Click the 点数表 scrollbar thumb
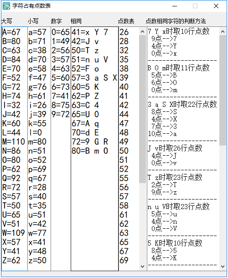 pos(142,109)
